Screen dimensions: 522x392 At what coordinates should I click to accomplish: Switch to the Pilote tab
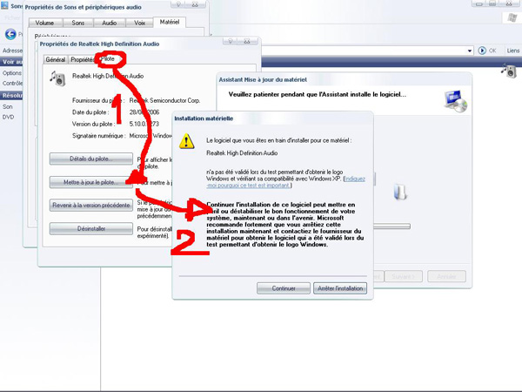[x=109, y=59]
